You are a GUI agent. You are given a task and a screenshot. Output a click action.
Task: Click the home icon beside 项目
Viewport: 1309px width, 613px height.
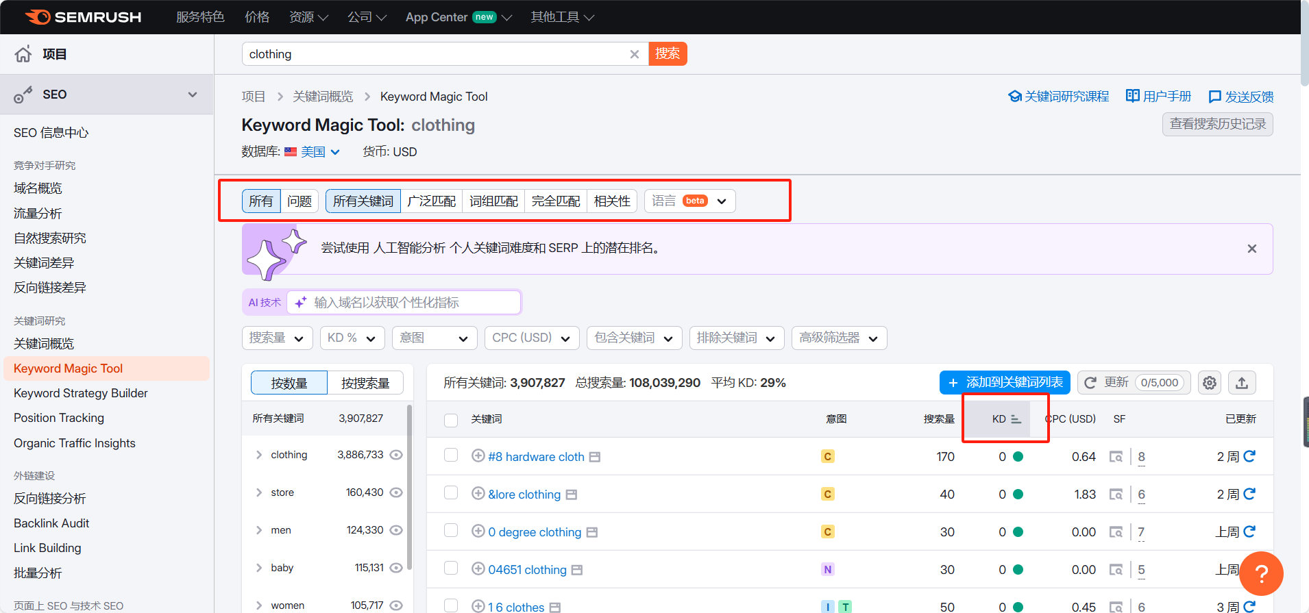pyautogui.click(x=23, y=54)
